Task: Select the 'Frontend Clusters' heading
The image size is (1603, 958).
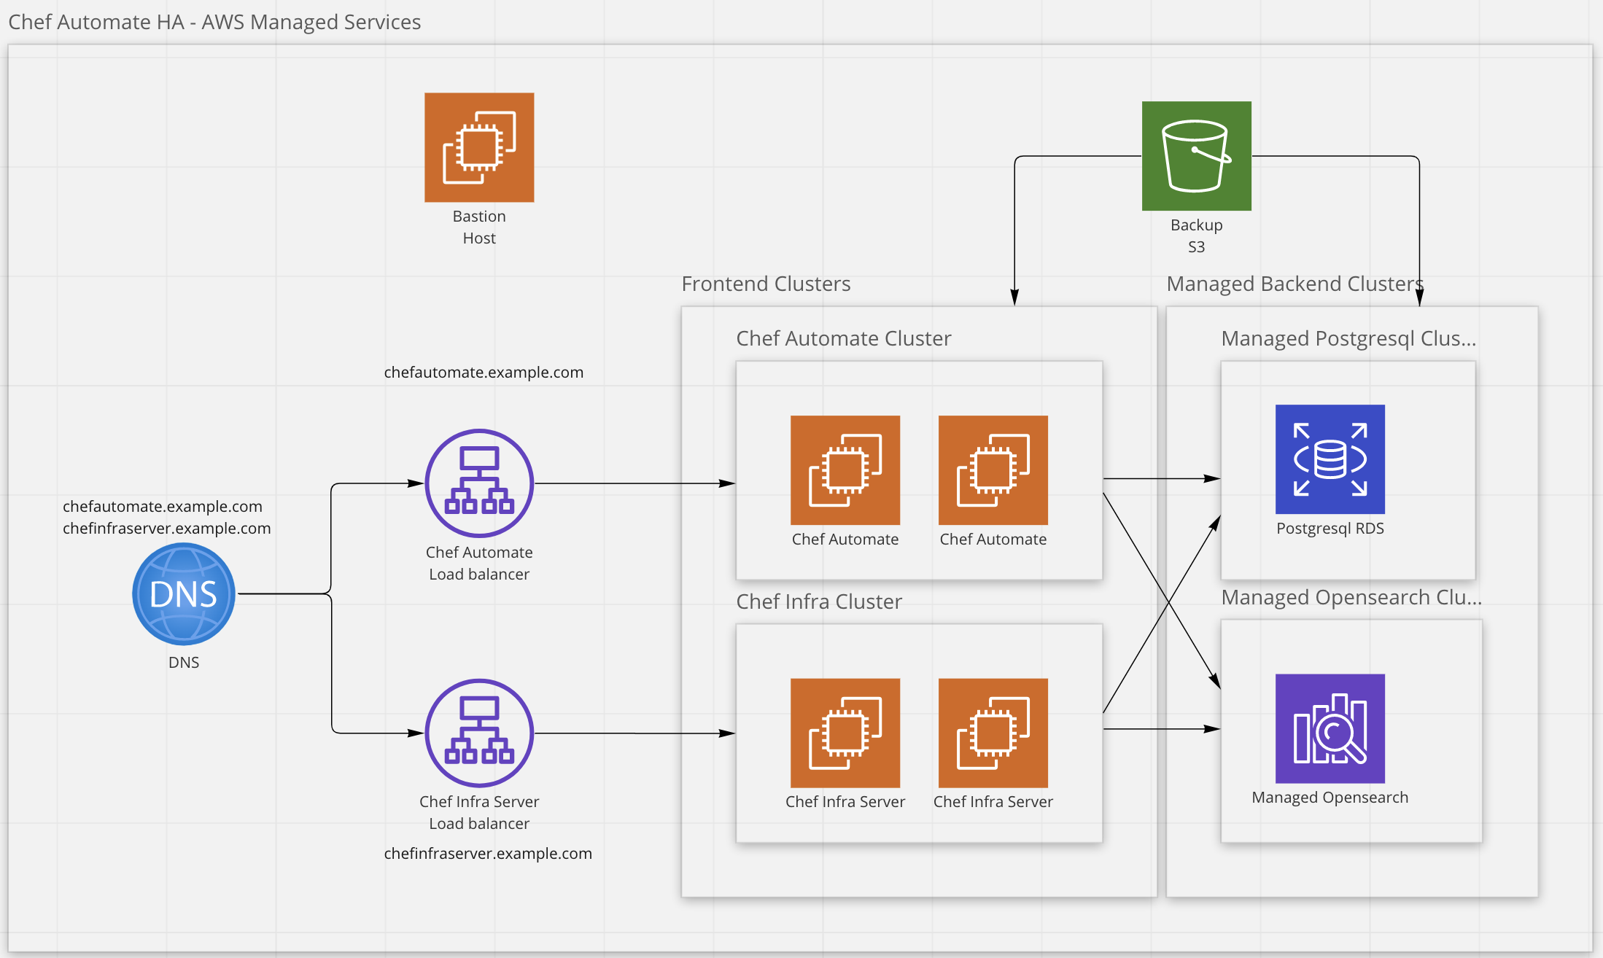Action: tap(766, 284)
